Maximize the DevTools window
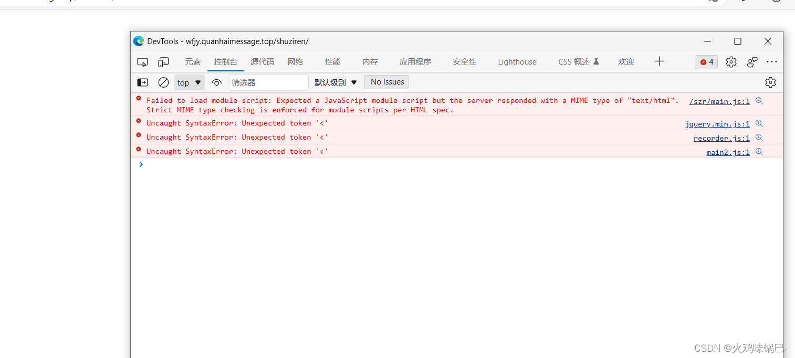The height and width of the screenshot is (358, 795). pyautogui.click(x=738, y=41)
